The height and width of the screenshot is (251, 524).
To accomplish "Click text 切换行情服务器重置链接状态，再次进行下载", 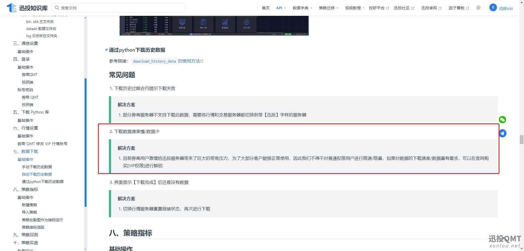I will click(166, 209).
